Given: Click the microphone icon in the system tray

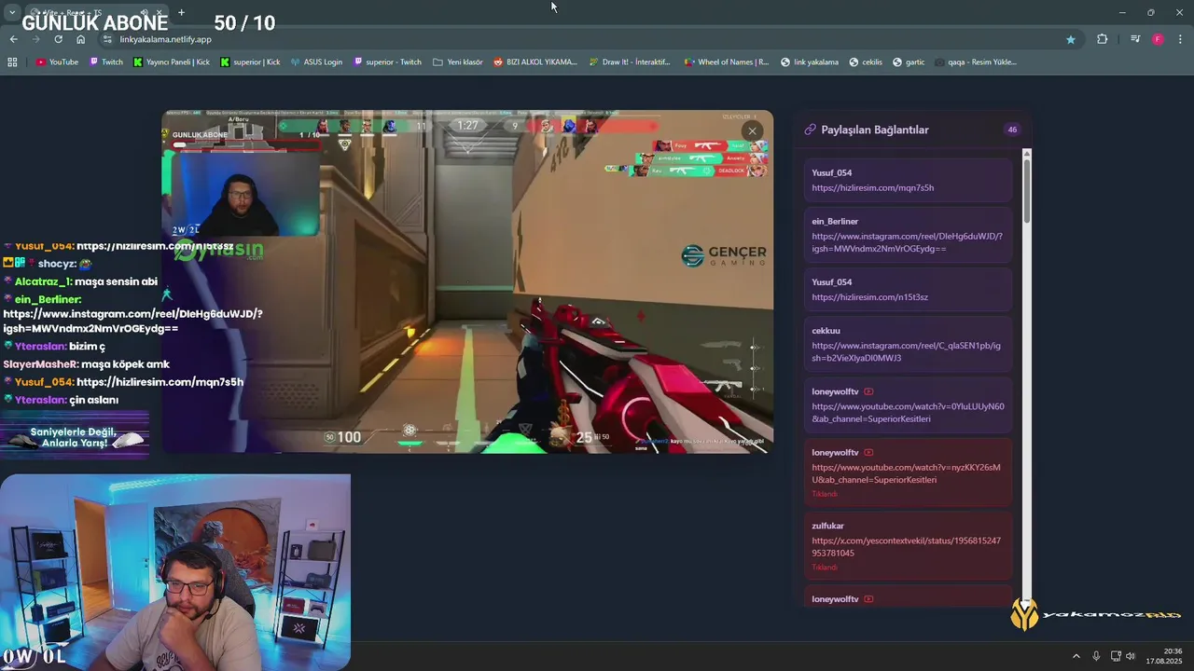Looking at the screenshot, I should coord(1096,656).
